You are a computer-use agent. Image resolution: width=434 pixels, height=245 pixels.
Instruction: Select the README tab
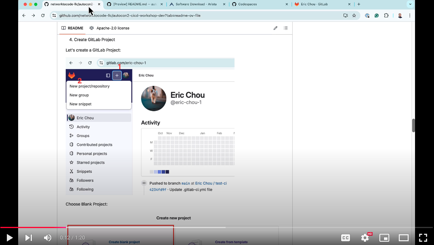(x=72, y=28)
